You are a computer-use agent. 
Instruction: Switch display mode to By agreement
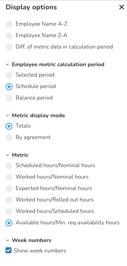pyautogui.click(x=9, y=138)
